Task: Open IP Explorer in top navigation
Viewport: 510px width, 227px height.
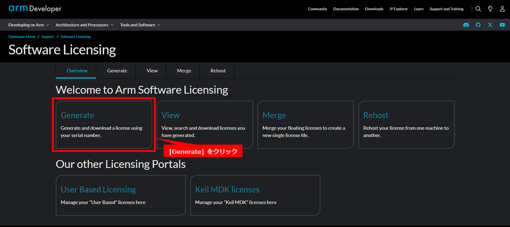Action: pyautogui.click(x=399, y=9)
